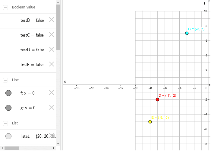This screenshot has height=151, width=211.
Task: Toggle visibility of line g
Action: click(8, 108)
